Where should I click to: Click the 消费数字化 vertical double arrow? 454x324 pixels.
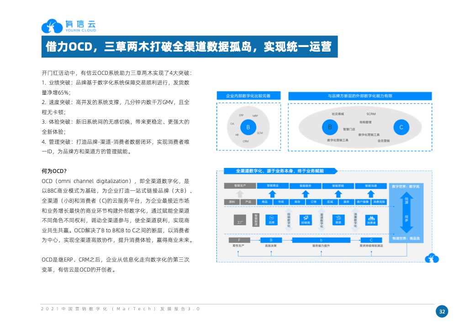tap(355, 220)
